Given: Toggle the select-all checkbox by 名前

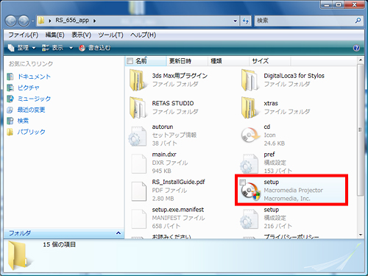Looking at the screenshot, I should tap(130, 60).
